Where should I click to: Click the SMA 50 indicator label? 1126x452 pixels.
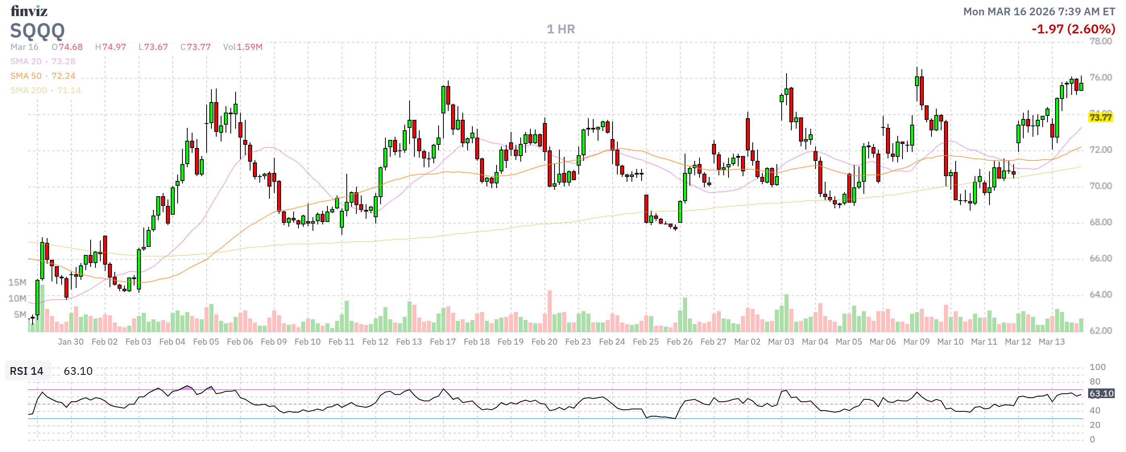tap(26, 76)
